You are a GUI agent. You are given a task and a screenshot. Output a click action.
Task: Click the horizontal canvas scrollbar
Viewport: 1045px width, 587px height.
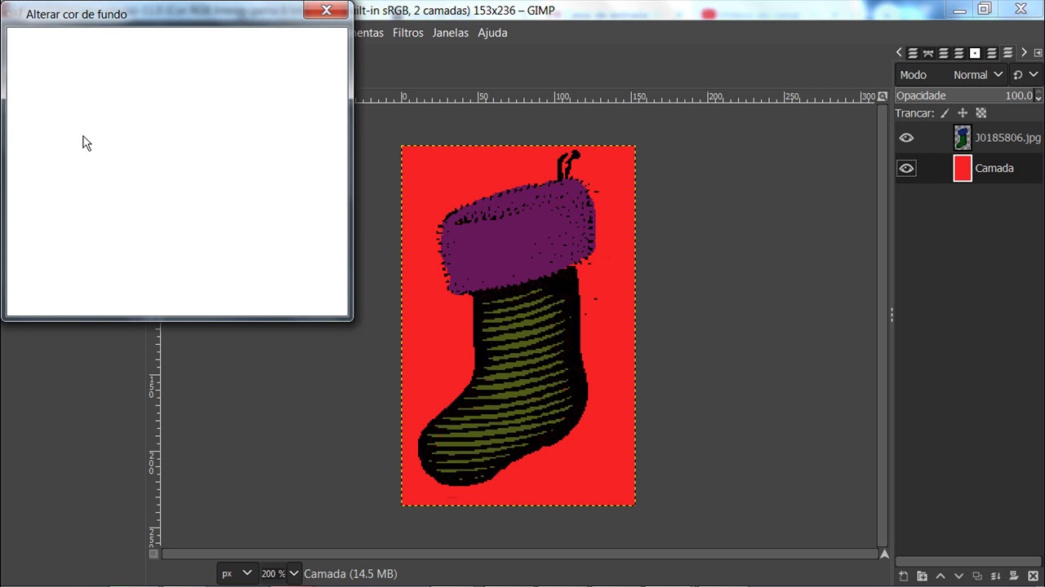coord(518,554)
